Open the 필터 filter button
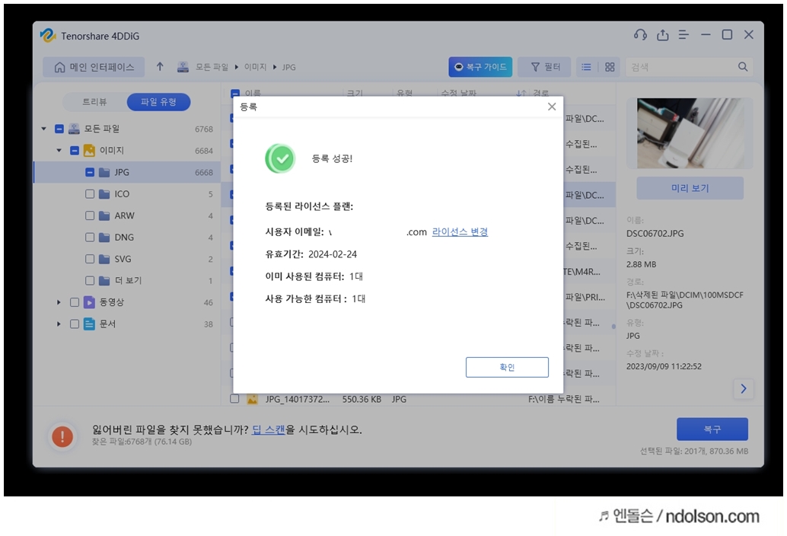787x536 pixels. [x=544, y=67]
